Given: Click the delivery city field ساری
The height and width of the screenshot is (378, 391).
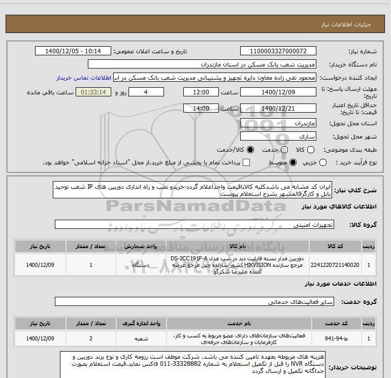Looking at the screenshot, I should pos(278,136).
